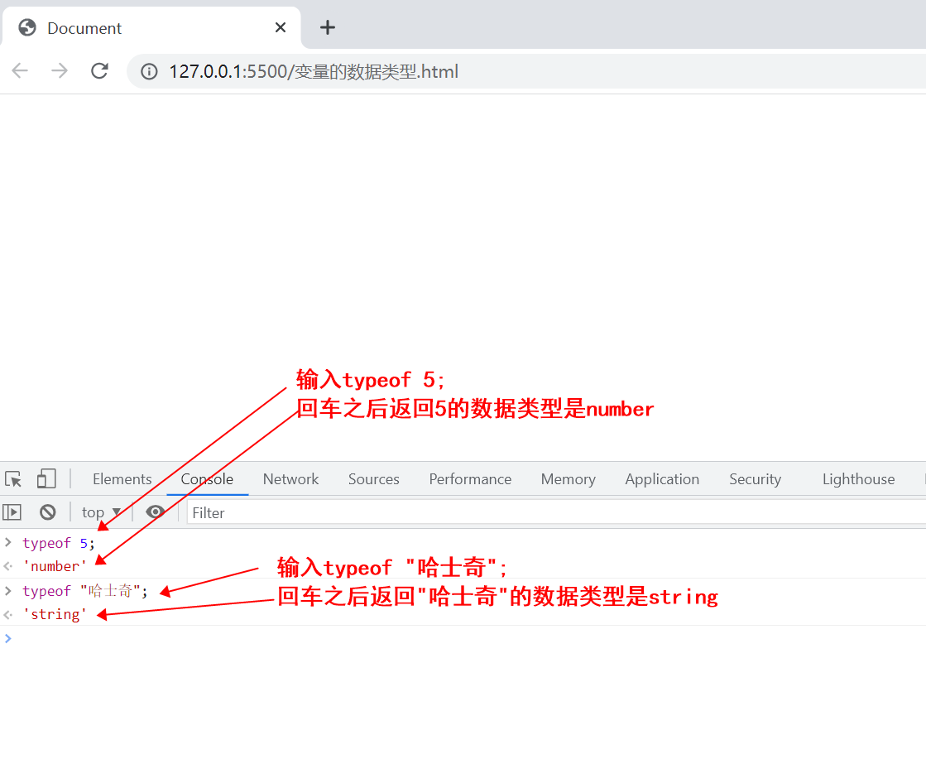Select the 'typeof 5;' console entry

click(59, 543)
